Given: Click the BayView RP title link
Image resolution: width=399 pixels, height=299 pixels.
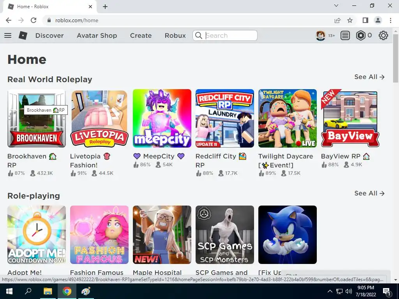Looking at the screenshot, I should click(x=345, y=156).
